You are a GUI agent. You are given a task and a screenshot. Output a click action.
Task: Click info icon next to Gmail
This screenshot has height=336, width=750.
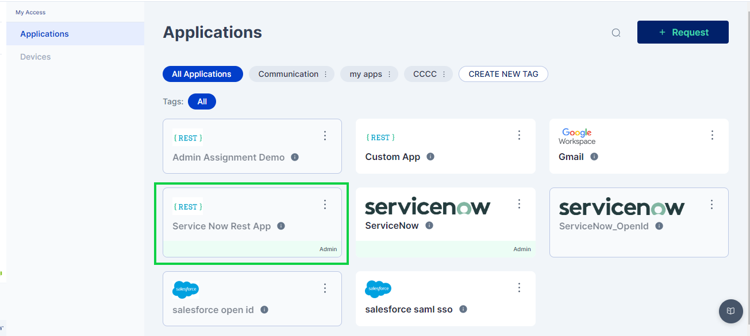click(594, 157)
